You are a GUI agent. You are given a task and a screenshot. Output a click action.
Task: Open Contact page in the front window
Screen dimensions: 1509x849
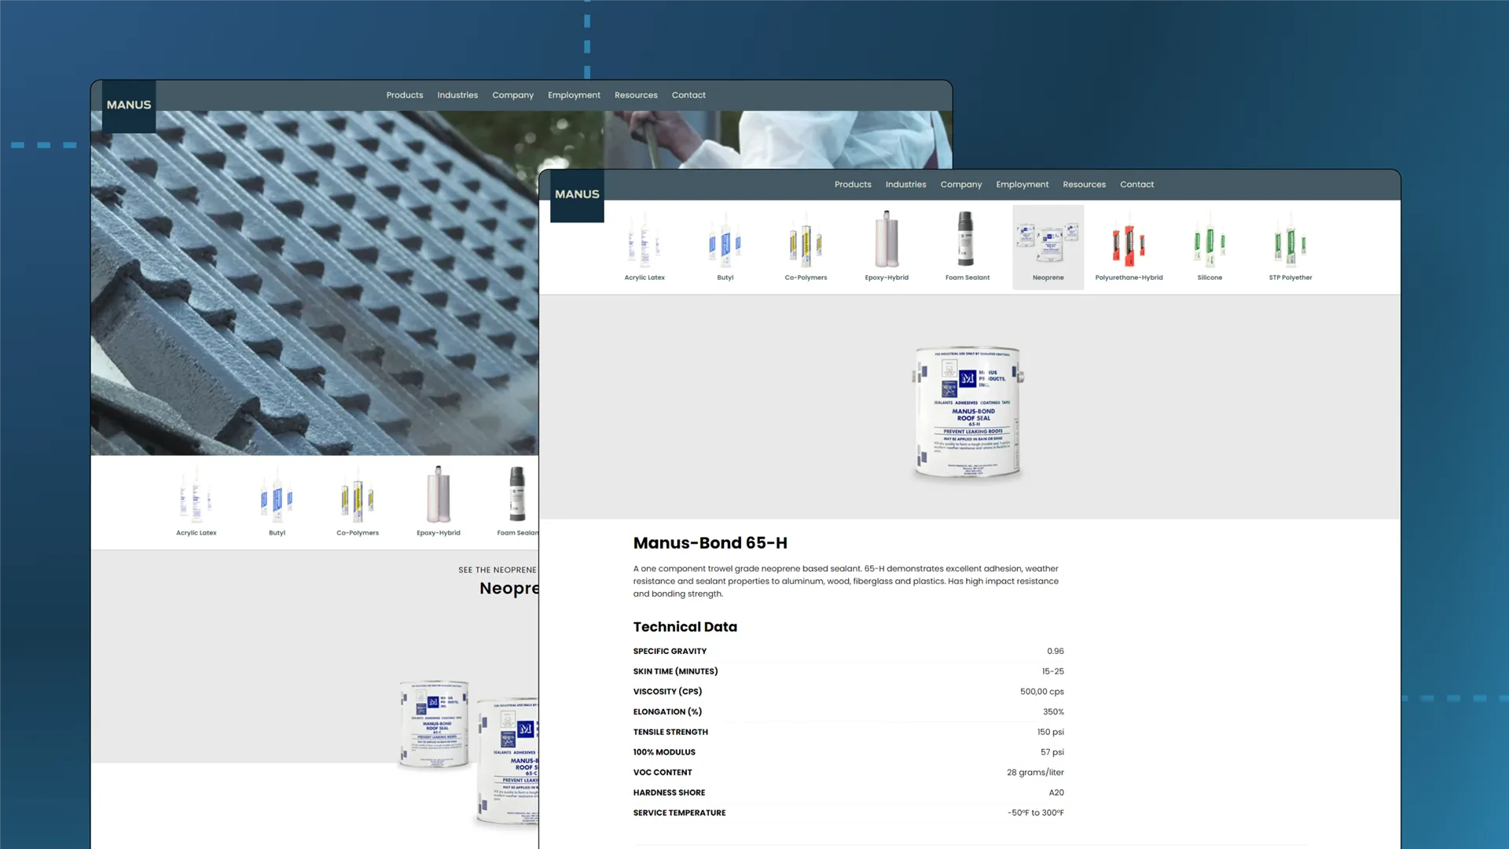coord(1136,185)
